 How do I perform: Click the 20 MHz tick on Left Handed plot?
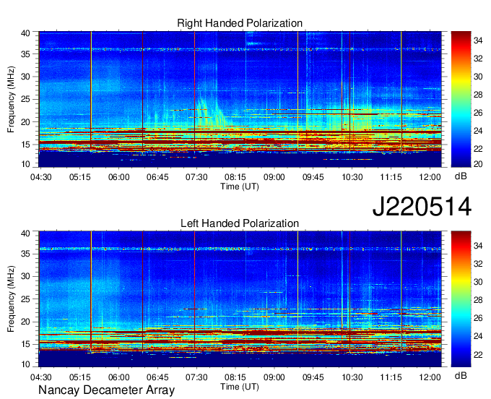[x=25, y=322]
